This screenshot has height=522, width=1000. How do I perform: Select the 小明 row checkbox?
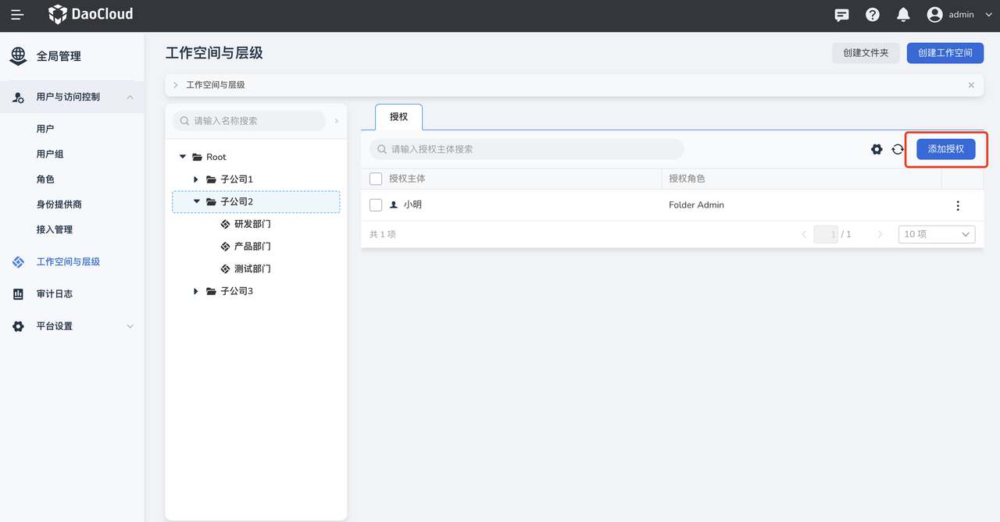(x=376, y=205)
